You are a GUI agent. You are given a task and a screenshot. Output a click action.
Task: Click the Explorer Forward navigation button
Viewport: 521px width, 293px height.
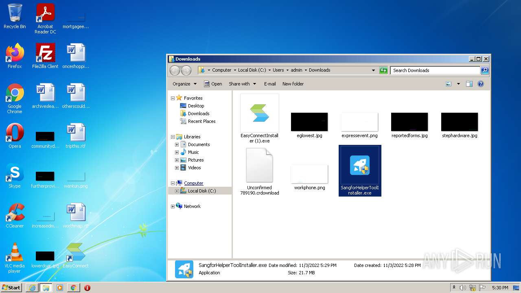click(186, 70)
